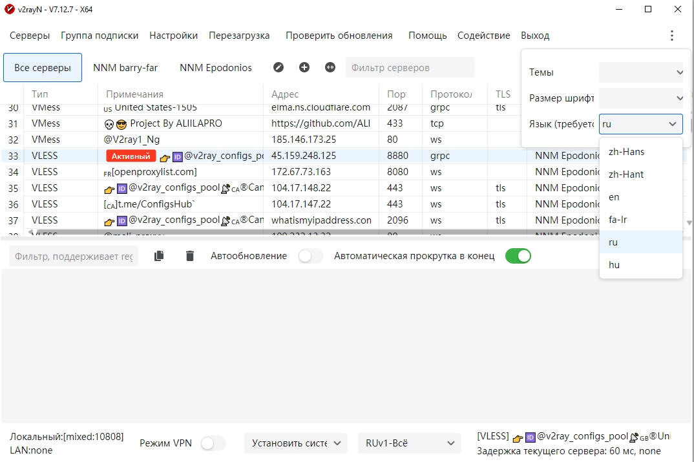694x462 pixels.
Task: Click address whatismyipaddress.com cell
Action: pos(321,220)
